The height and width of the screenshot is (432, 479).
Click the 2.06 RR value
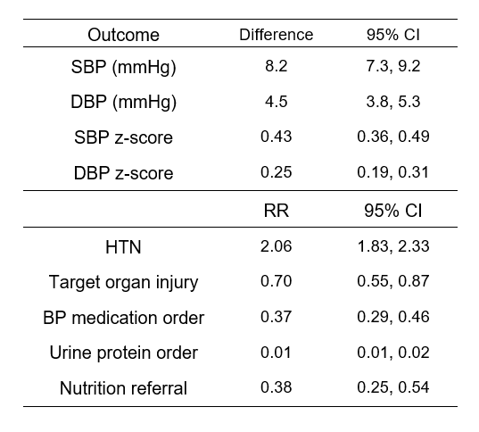click(277, 246)
